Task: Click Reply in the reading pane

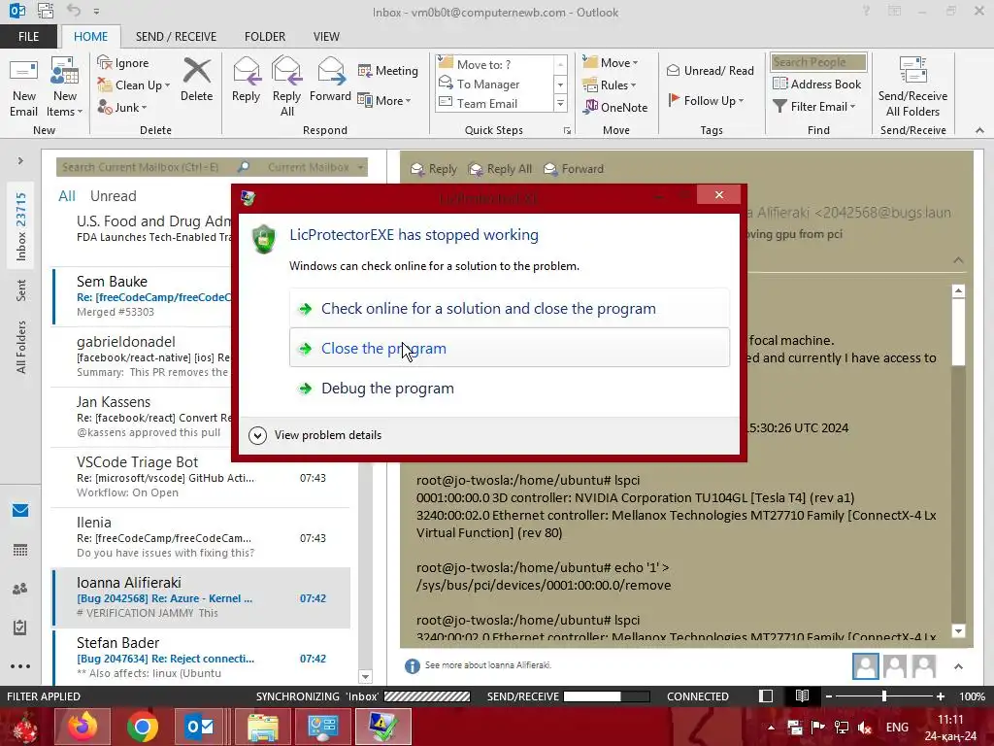Action: 434,169
